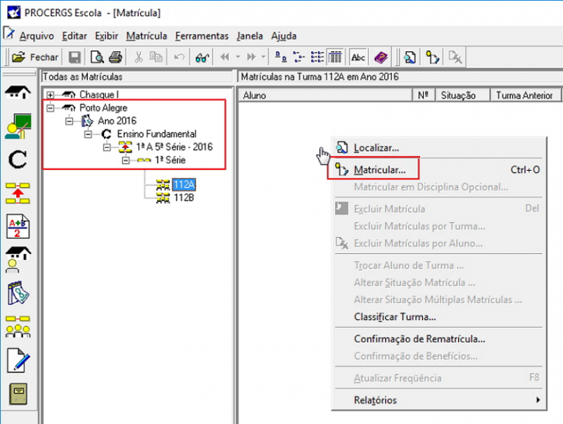The width and height of the screenshot is (563, 424).
Task: Collapse the Porto Alegre tree node
Action: coord(50,108)
